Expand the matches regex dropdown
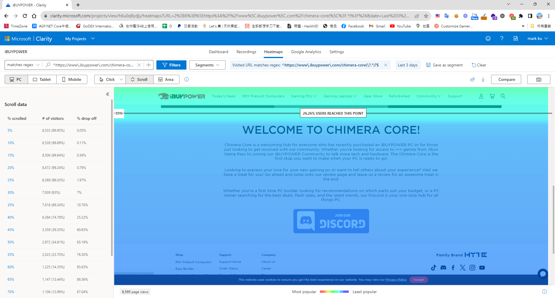Screen dimensions: 555x298 point(23,65)
